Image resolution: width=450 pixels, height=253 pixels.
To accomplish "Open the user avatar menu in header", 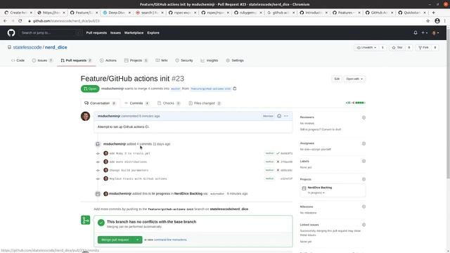I will click(x=435, y=33).
